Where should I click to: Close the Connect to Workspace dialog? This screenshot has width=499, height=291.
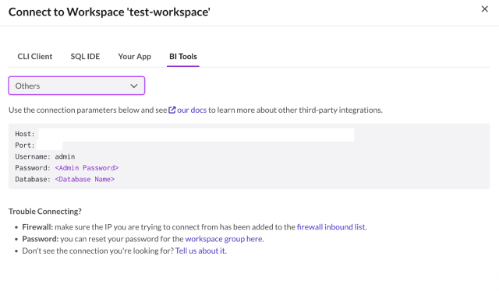tap(484, 9)
